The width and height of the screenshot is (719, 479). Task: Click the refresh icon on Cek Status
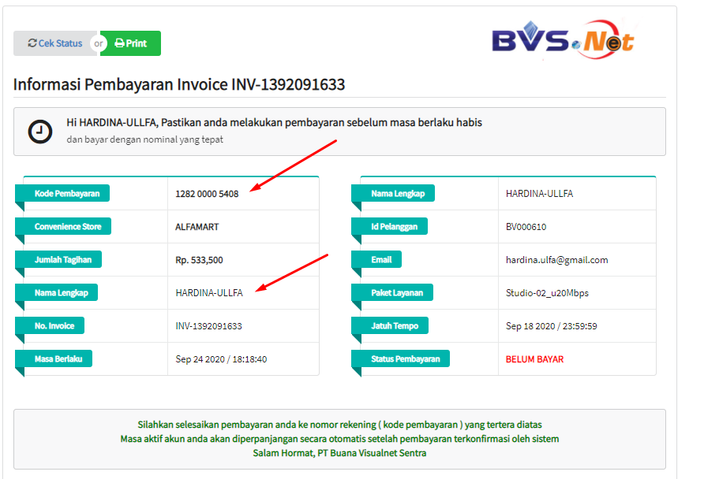tap(32, 43)
